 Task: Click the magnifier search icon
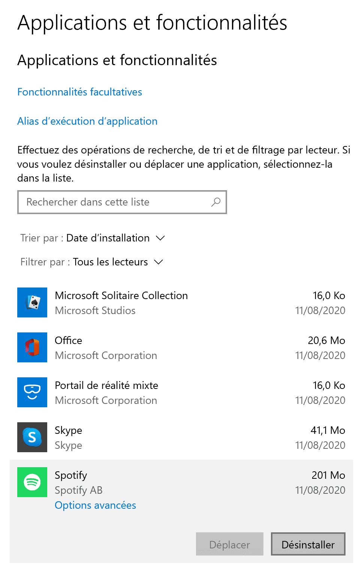216,202
